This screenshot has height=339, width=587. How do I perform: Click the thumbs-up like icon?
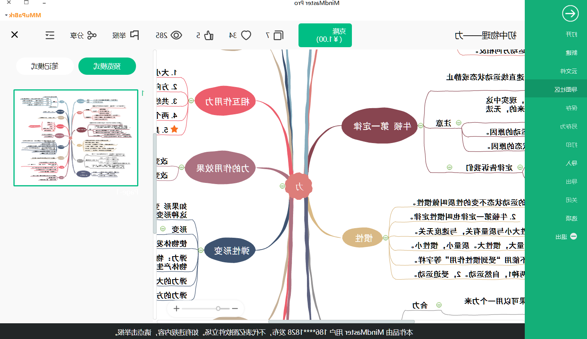[209, 35]
